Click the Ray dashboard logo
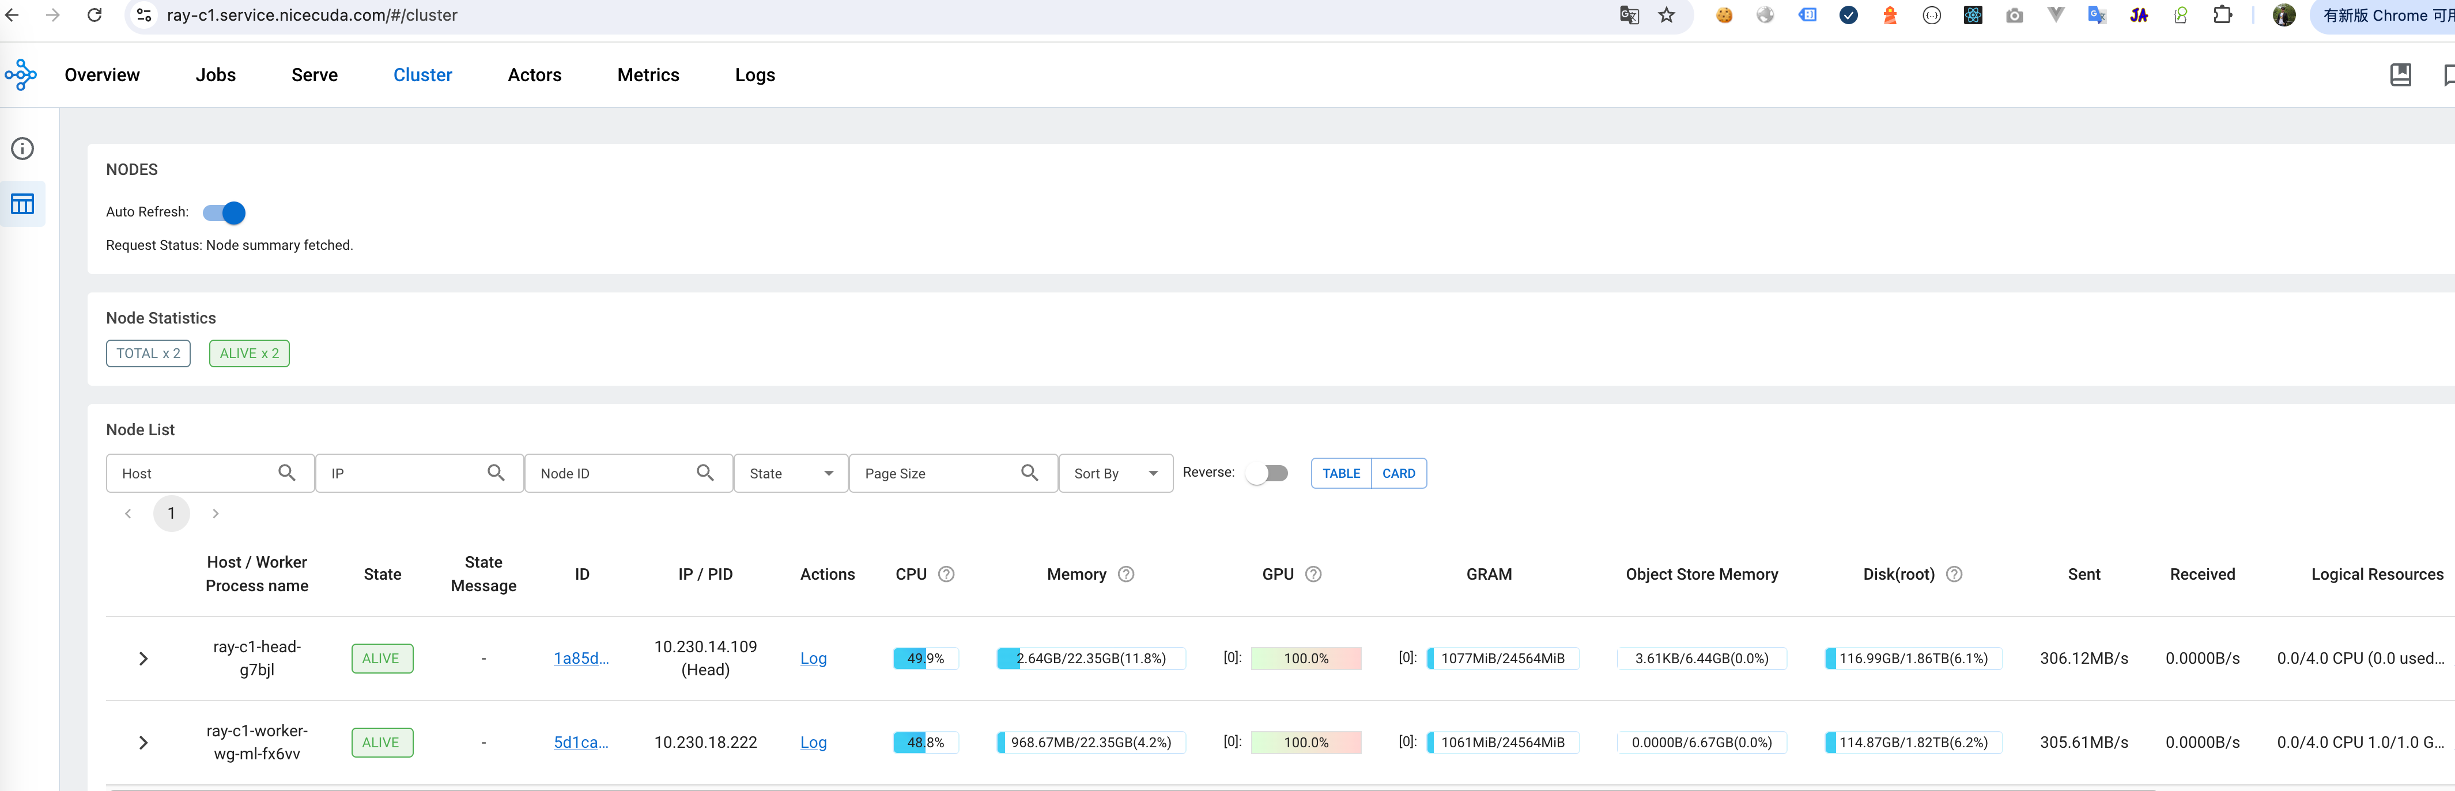This screenshot has height=791, width=2455. pyautogui.click(x=21, y=74)
